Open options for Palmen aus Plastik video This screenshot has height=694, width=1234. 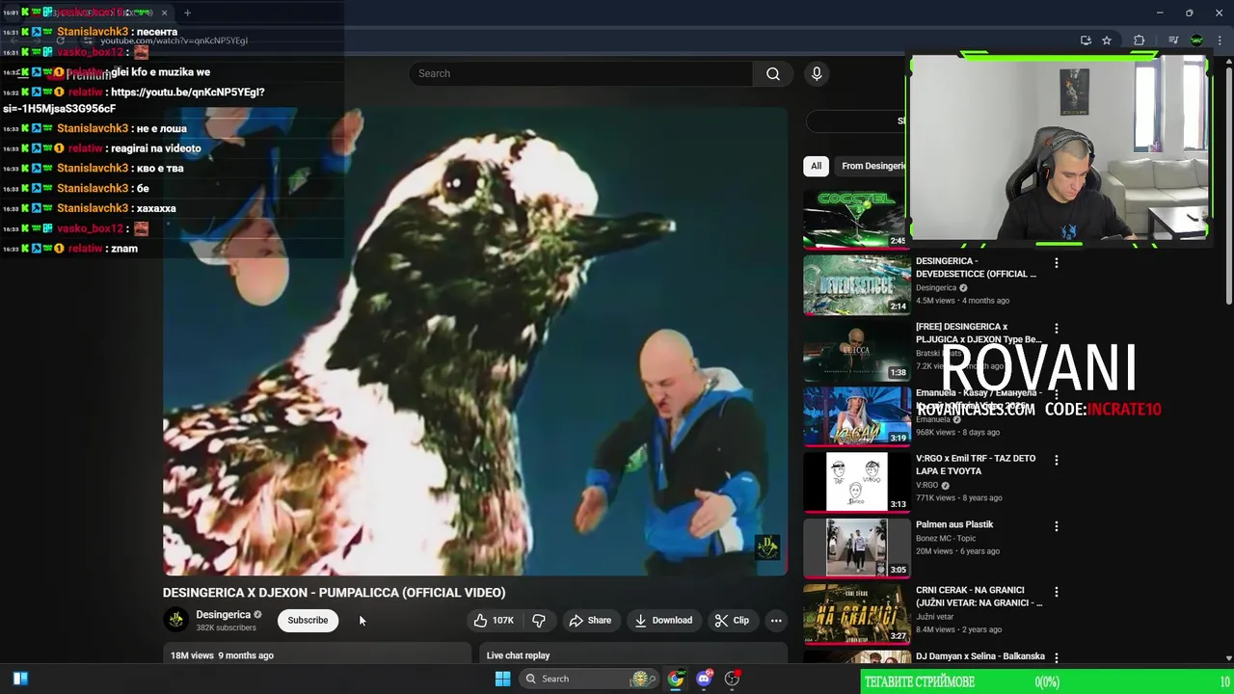click(x=1056, y=526)
